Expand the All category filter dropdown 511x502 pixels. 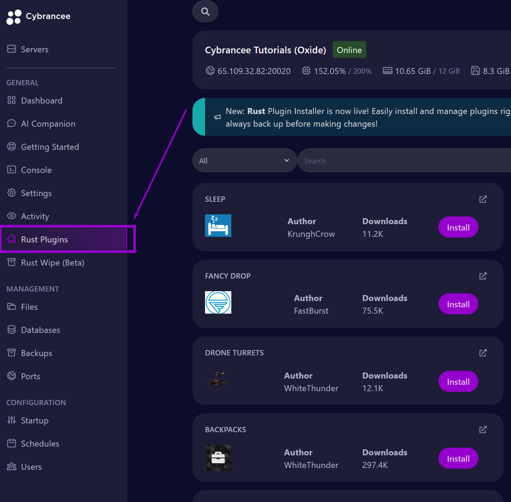coord(245,161)
